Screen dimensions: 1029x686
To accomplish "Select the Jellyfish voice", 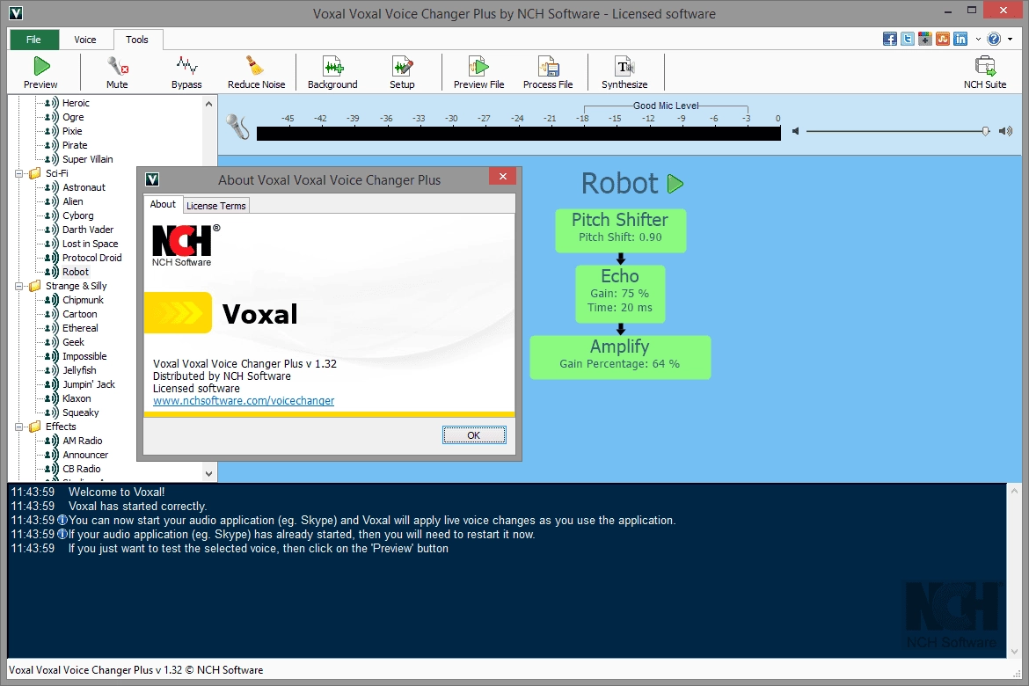I will point(79,370).
